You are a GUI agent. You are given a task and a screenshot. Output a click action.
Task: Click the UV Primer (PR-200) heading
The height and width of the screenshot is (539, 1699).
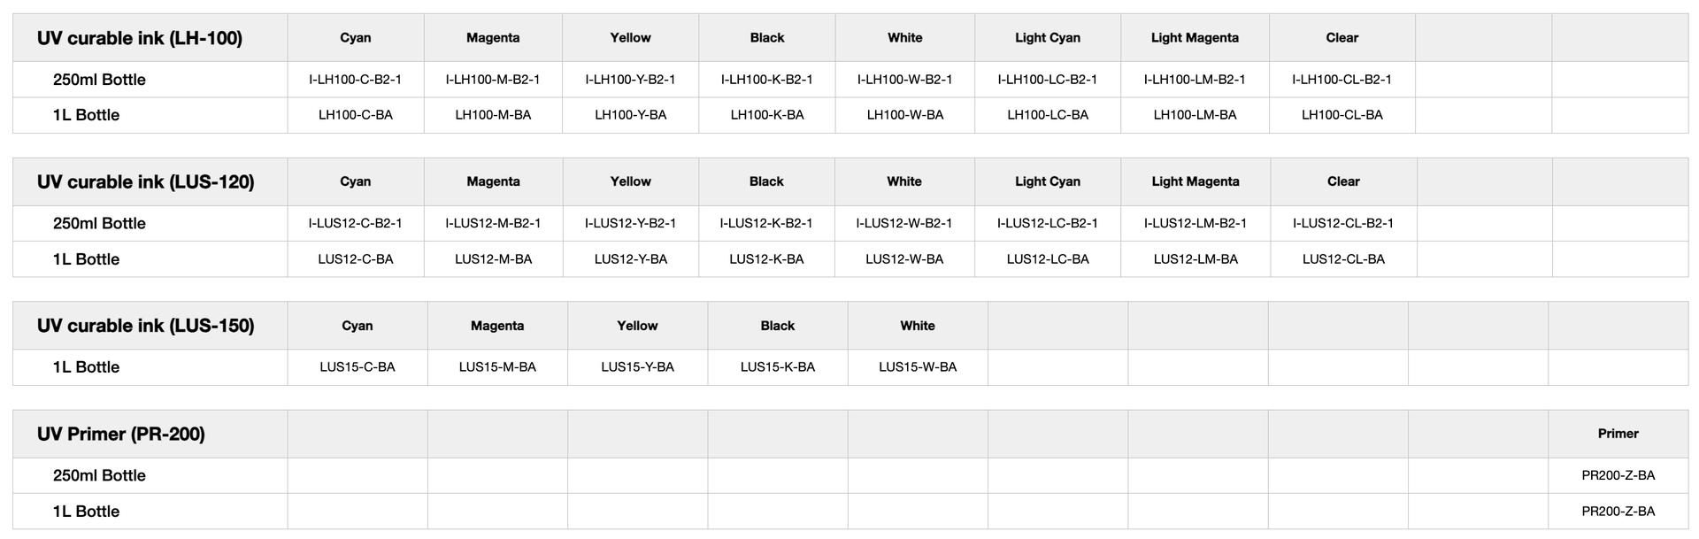click(x=121, y=435)
